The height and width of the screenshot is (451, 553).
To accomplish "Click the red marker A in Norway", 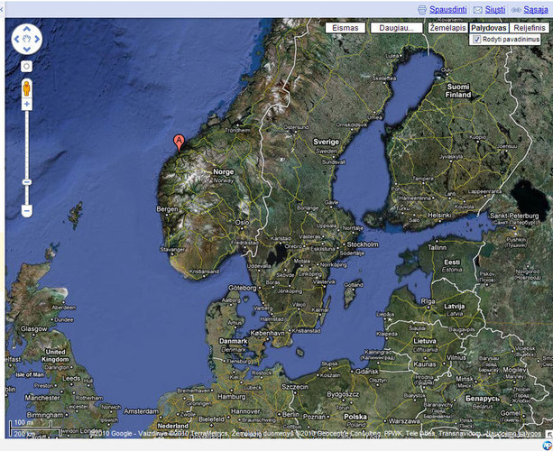I will coord(179,142).
